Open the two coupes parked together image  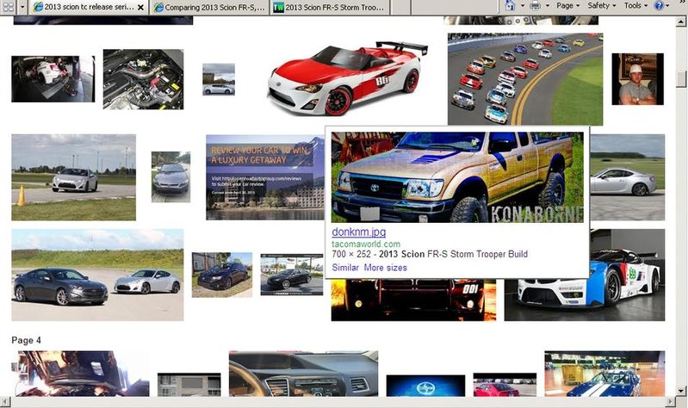(97, 275)
